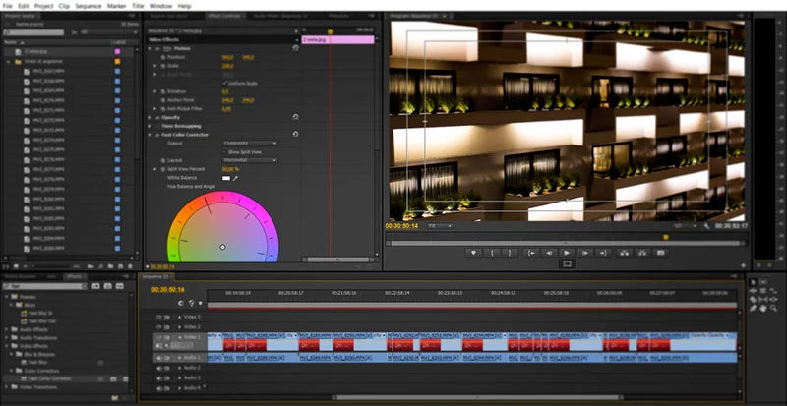Image resolution: width=787 pixels, height=406 pixels.
Task: Select the Razor tool
Action: point(753,299)
